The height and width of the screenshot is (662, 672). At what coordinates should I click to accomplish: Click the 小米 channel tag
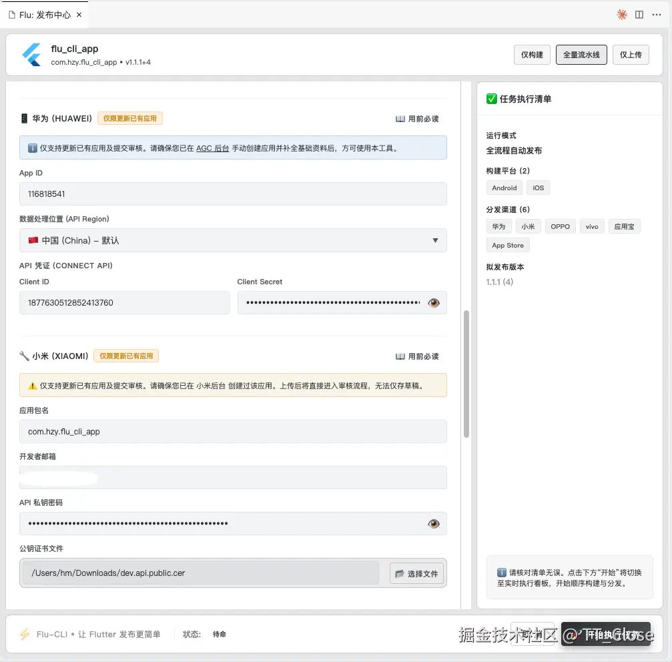click(528, 226)
